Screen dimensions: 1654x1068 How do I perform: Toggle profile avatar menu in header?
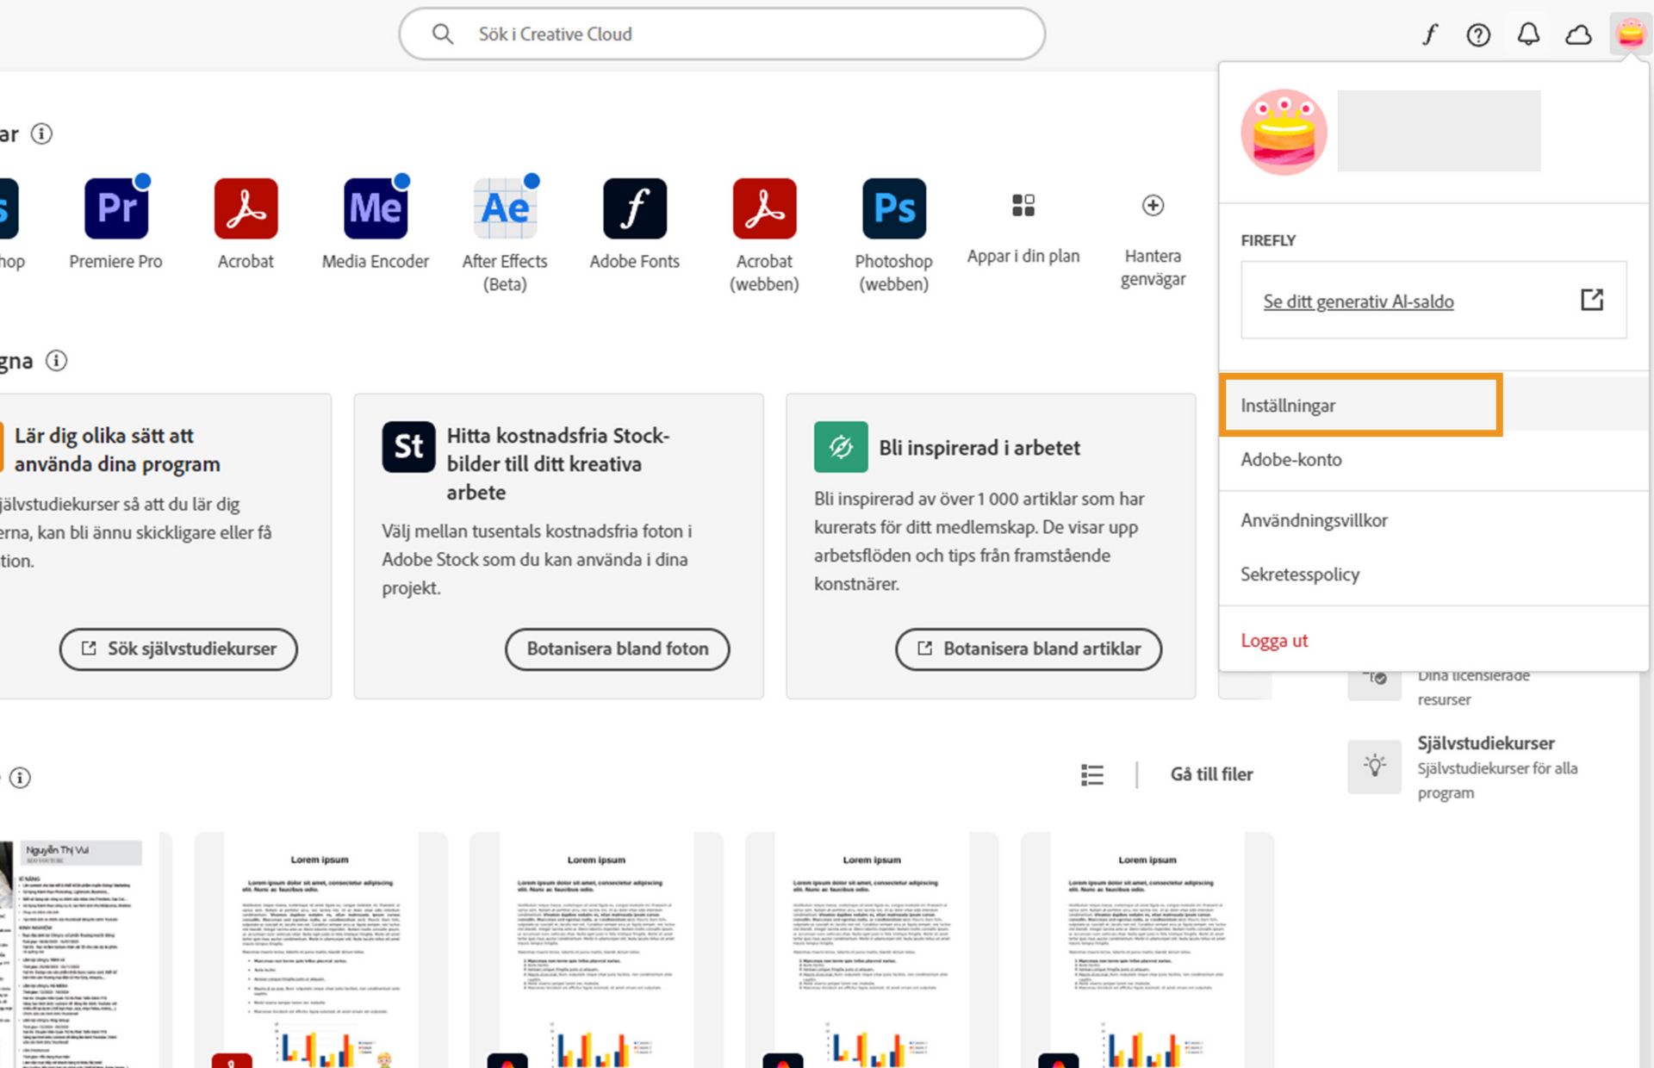pyautogui.click(x=1630, y=34)
